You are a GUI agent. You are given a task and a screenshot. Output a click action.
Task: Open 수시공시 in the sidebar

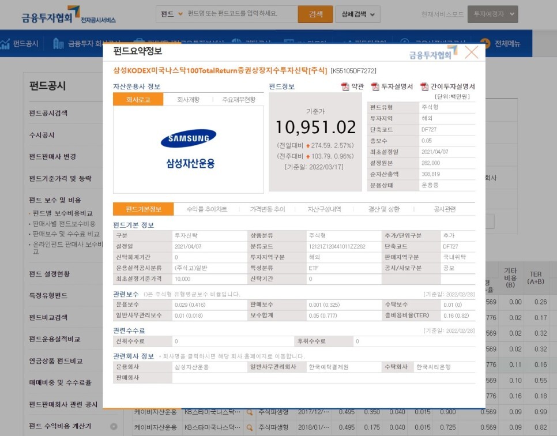click(42, 135)
